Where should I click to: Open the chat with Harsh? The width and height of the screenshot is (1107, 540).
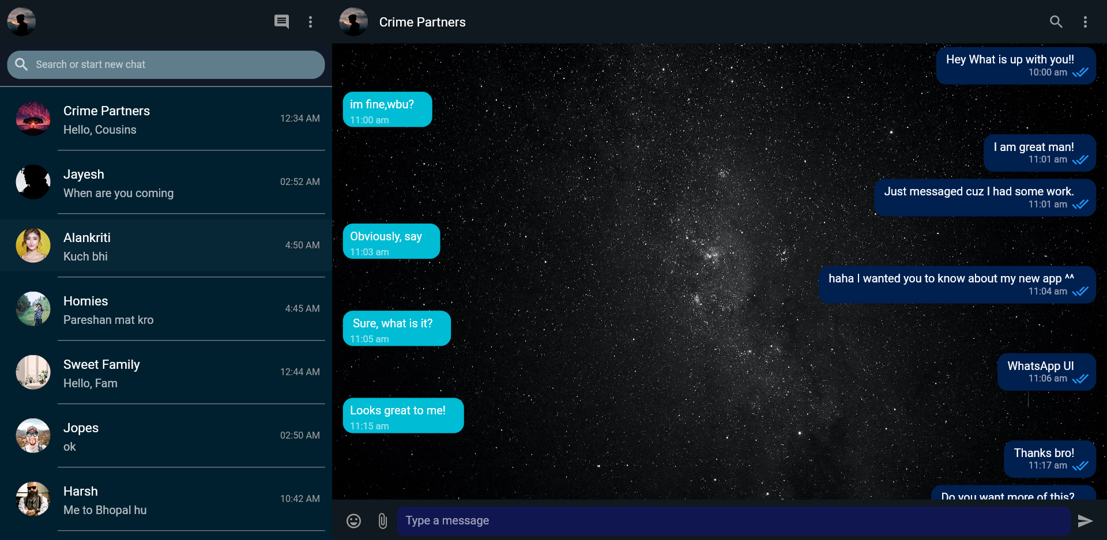coord(166,499)
